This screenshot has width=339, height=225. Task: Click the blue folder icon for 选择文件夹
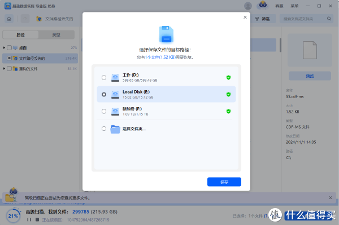(115, 129)
